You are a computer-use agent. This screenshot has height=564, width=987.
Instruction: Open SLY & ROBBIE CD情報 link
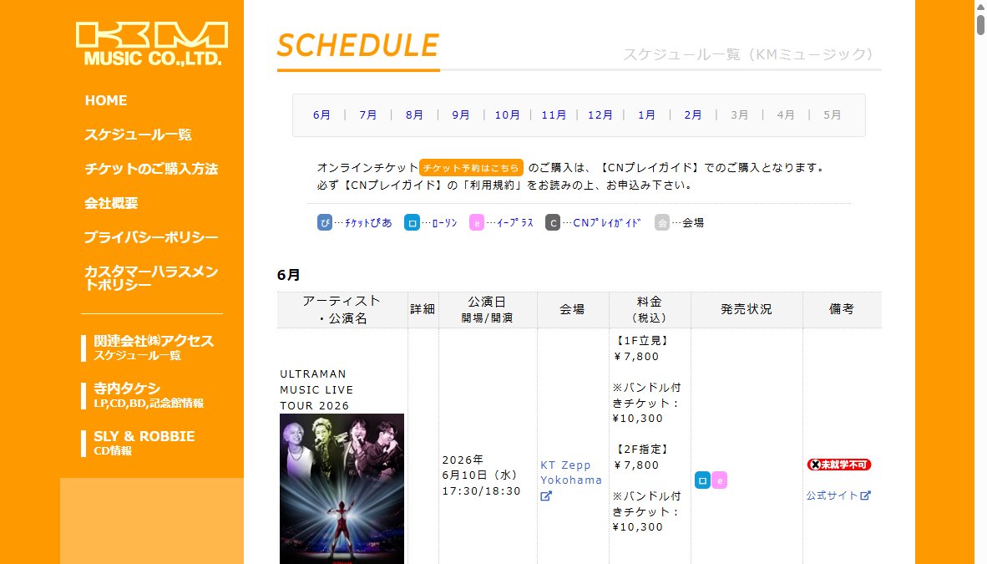click(x=144, y=442)
